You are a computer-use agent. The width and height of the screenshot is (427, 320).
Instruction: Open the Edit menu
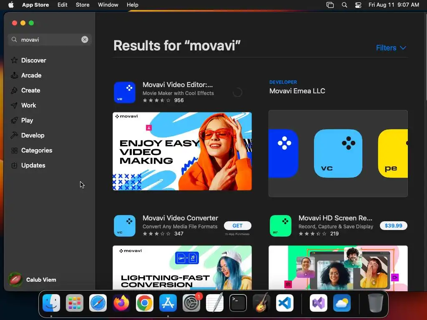coord(63,5)
